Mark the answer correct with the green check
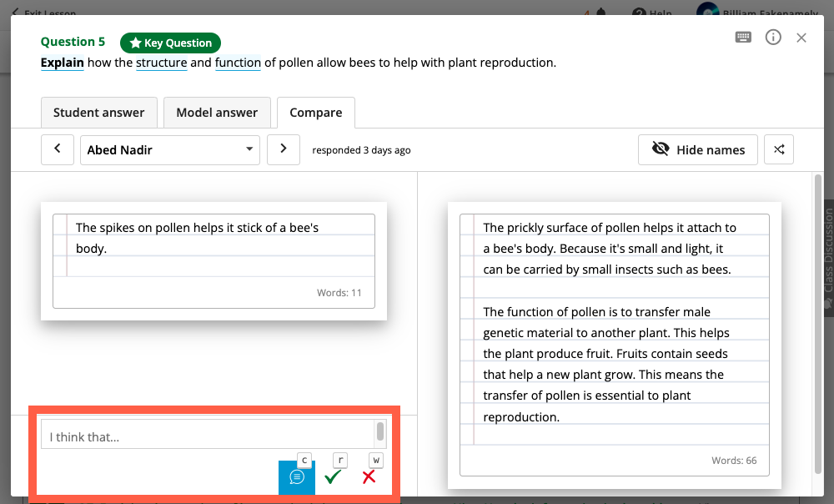Viewport: 834px width, 504px height. [x=333, y=477]
